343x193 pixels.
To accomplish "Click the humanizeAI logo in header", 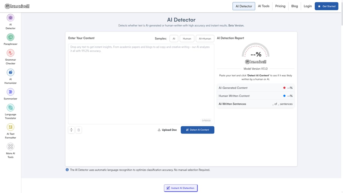I will click(17, 6).
